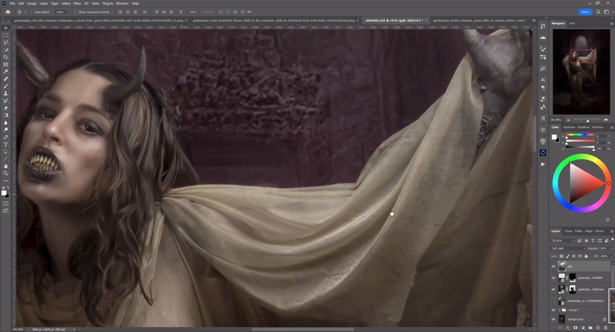Viewport: 615px width, 332px height.
Task: Open the Layers panel menu
Action: point(611,231)
